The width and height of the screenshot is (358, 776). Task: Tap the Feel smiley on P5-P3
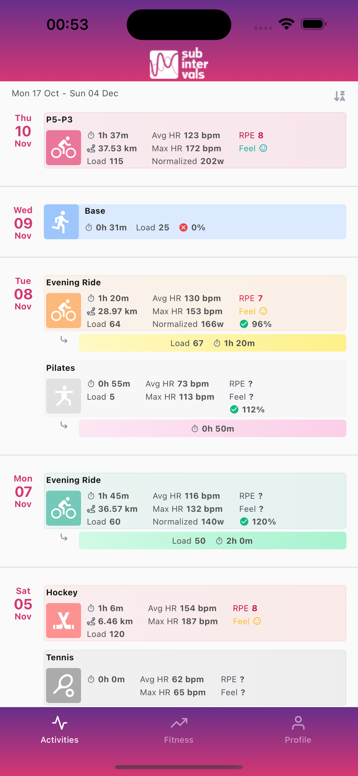click(x=263, y=148)
